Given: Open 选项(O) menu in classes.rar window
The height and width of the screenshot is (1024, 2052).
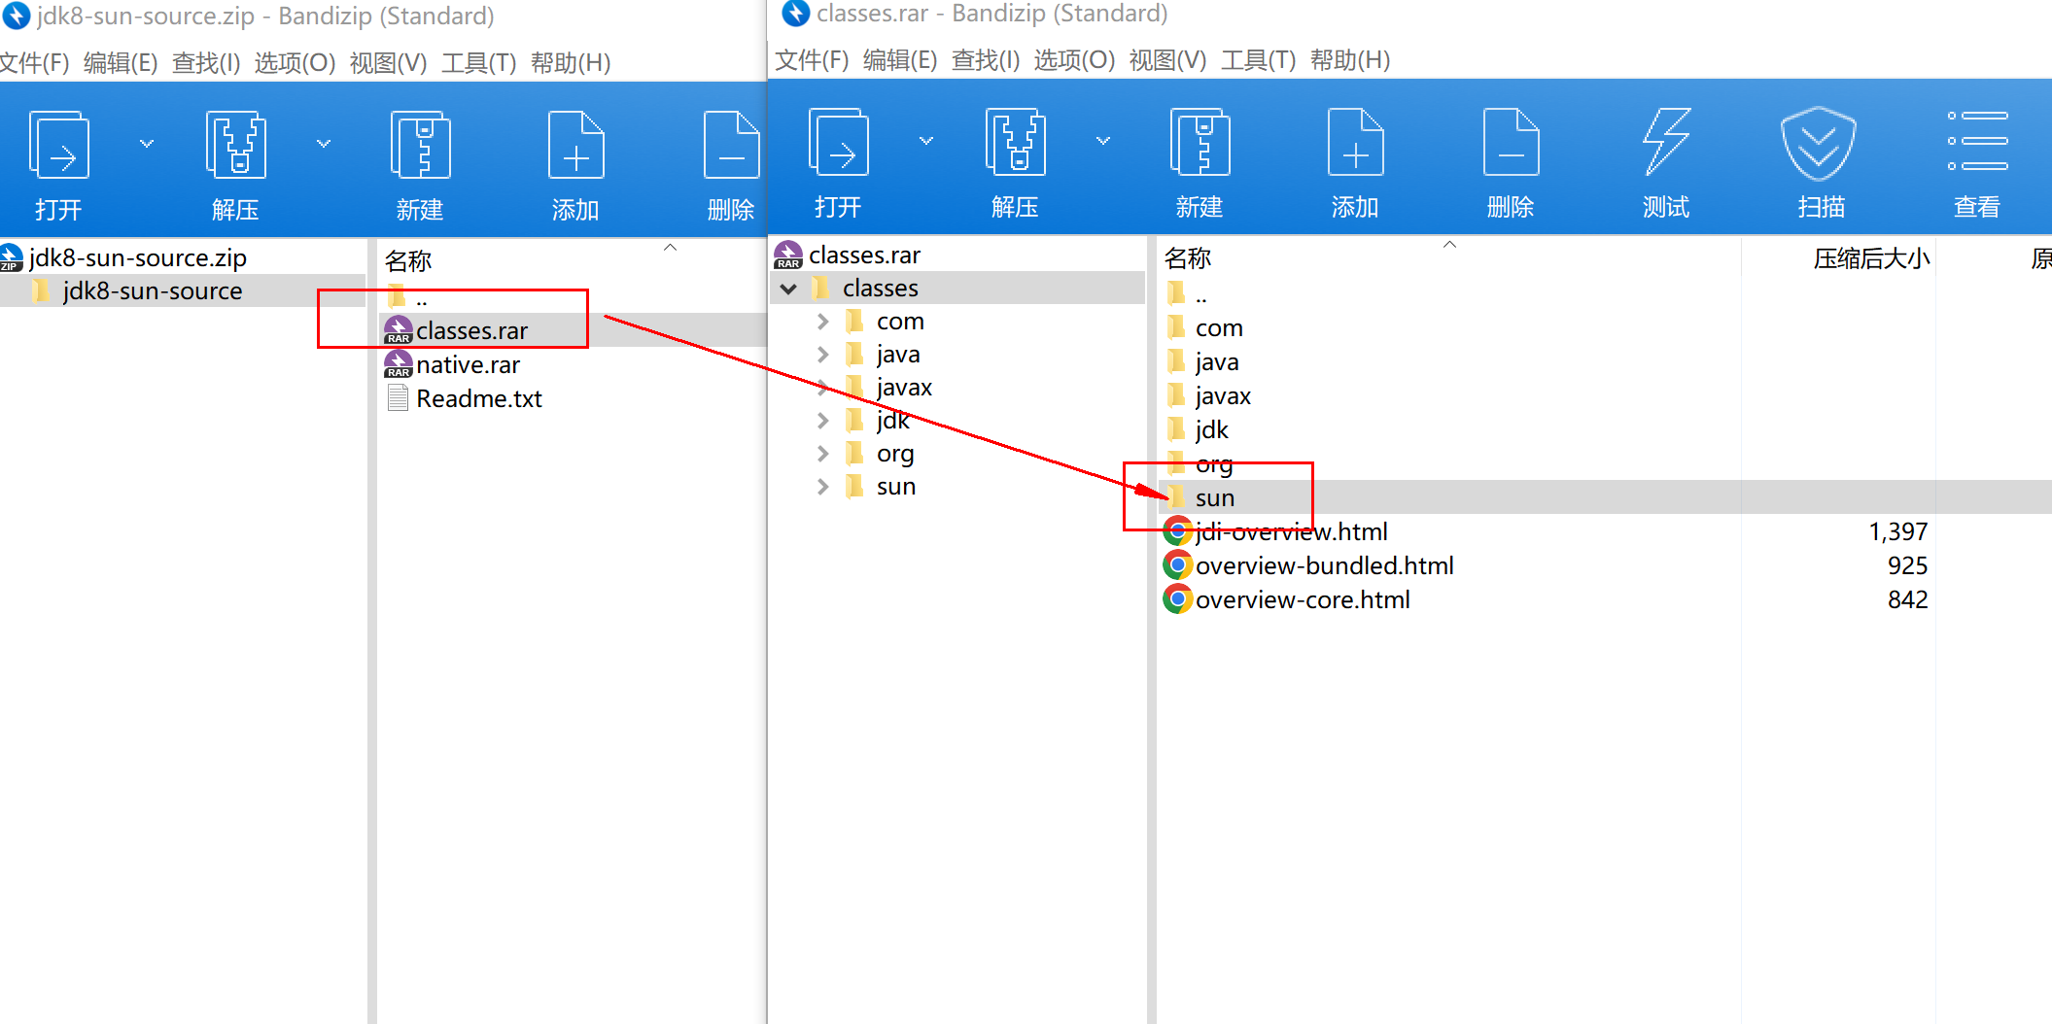Looking at the screenshot, I should [1074, 60].
